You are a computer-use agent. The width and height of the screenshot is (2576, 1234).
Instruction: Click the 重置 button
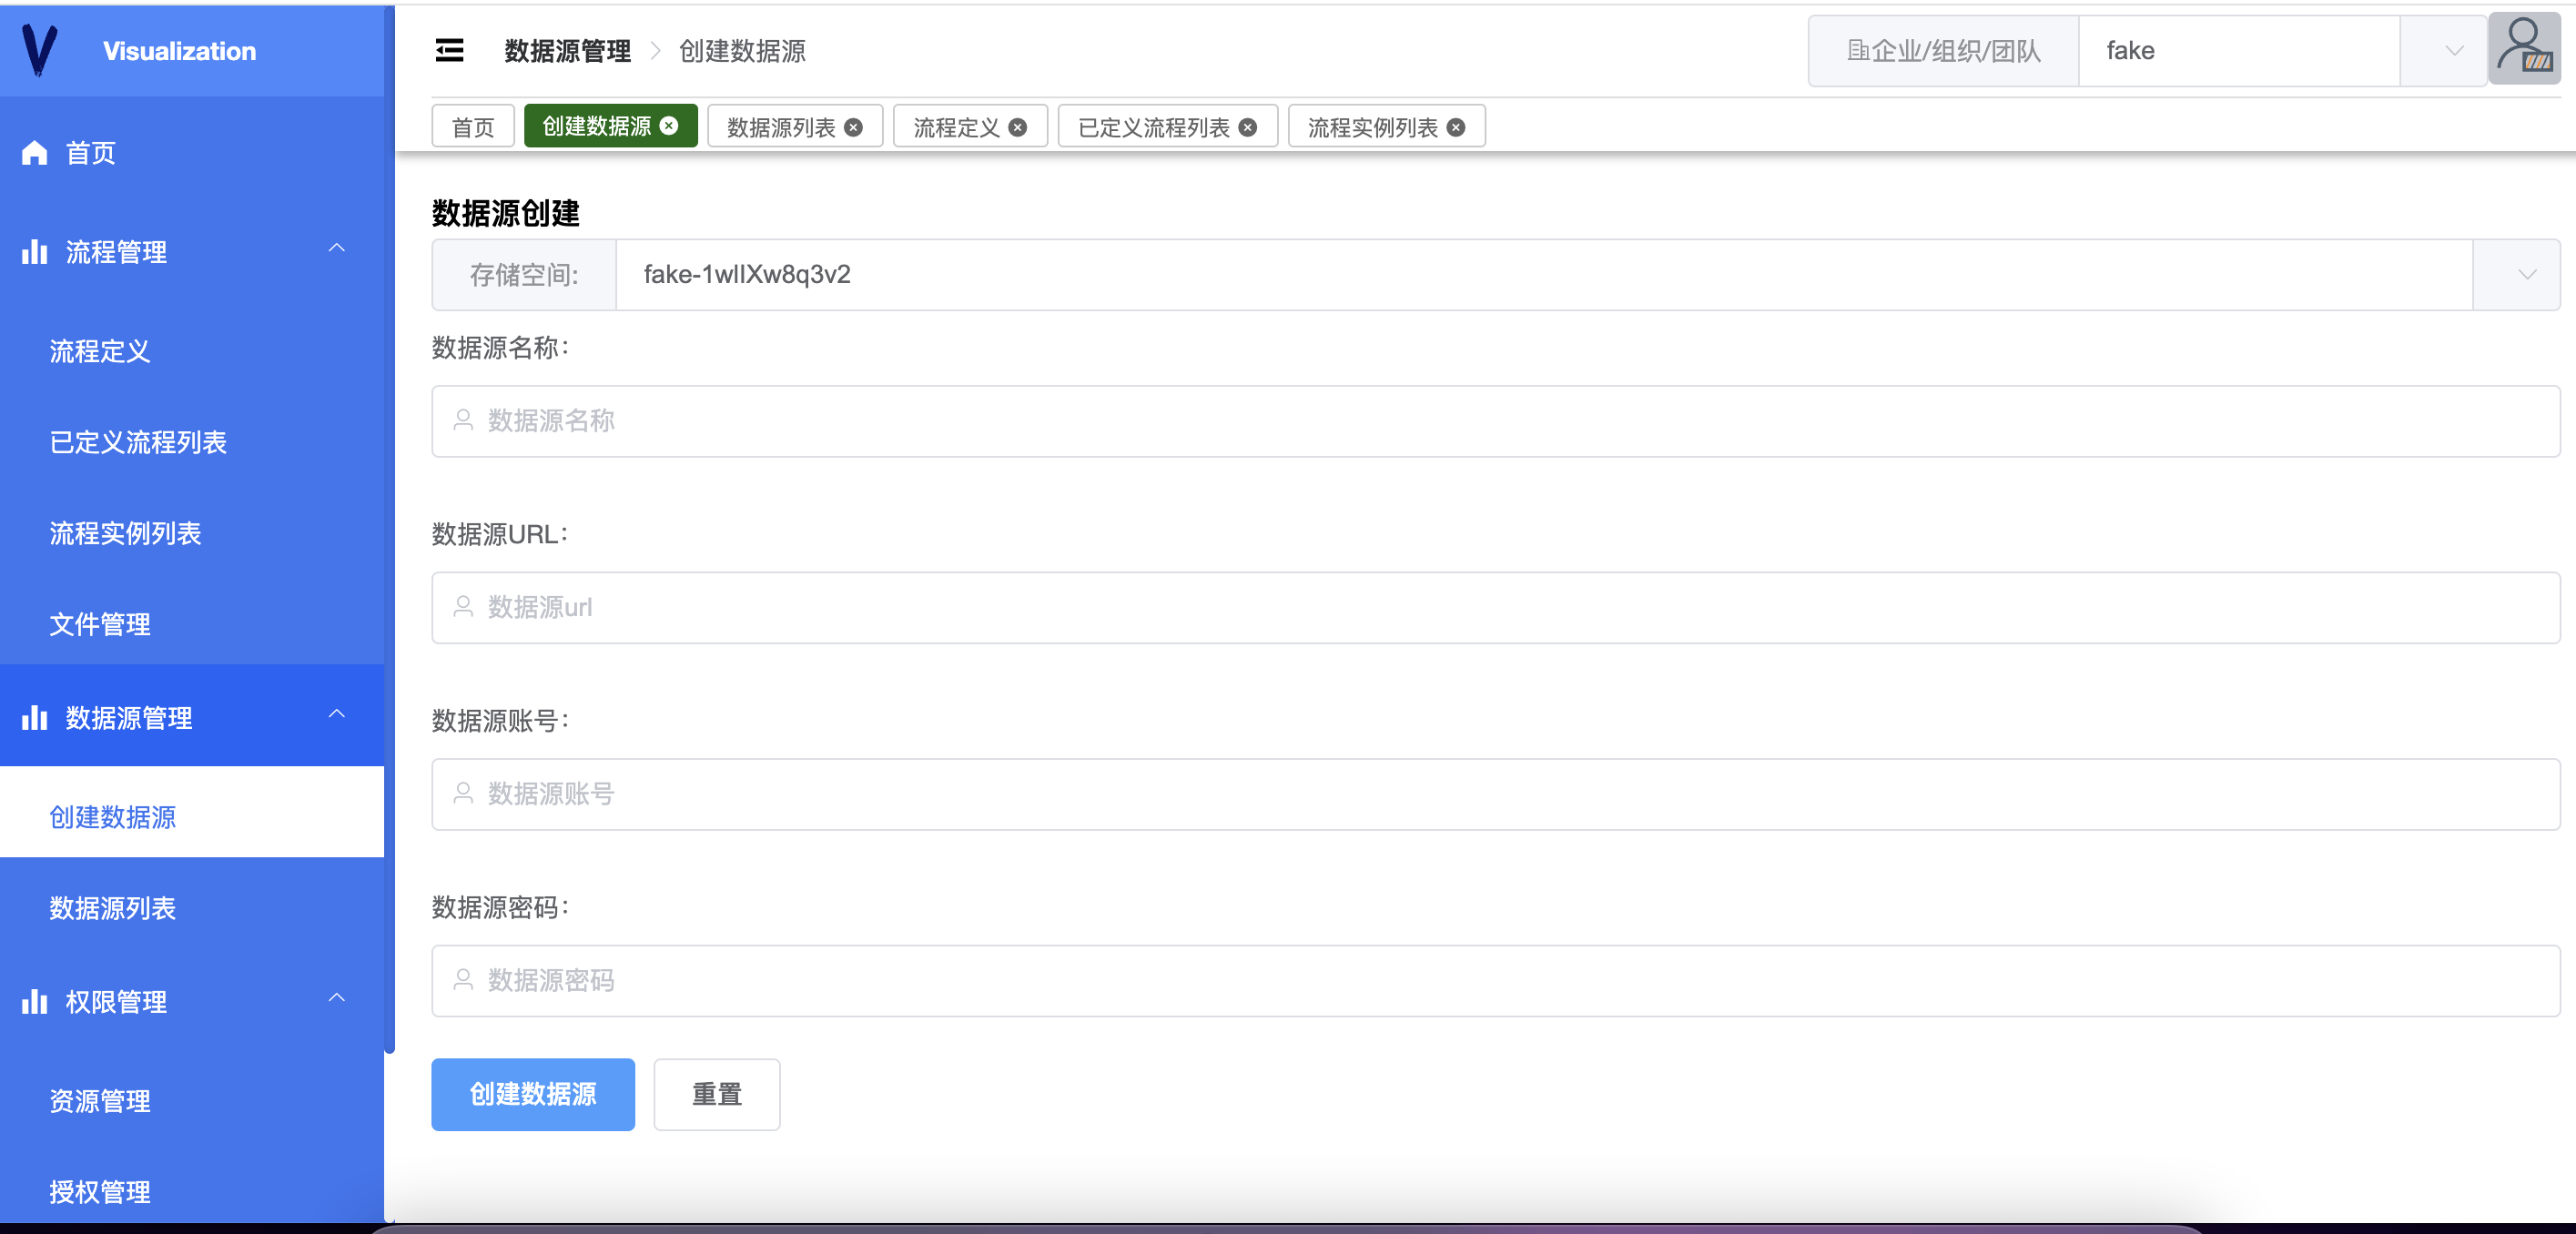tap(716, 1094)
